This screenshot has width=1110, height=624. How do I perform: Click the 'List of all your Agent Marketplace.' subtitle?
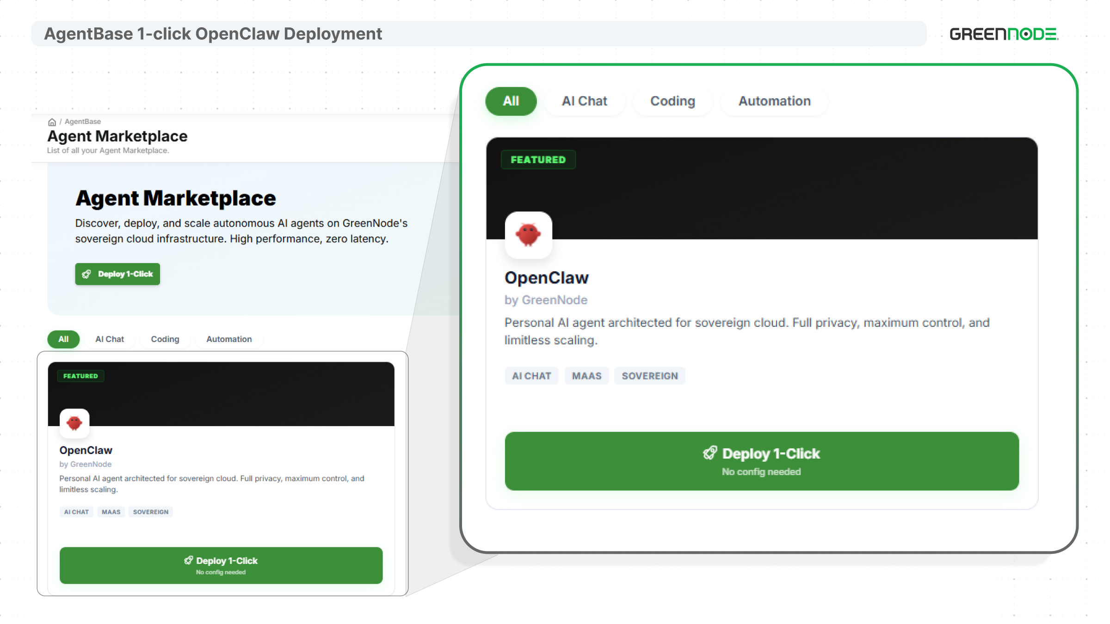[108, 151]
